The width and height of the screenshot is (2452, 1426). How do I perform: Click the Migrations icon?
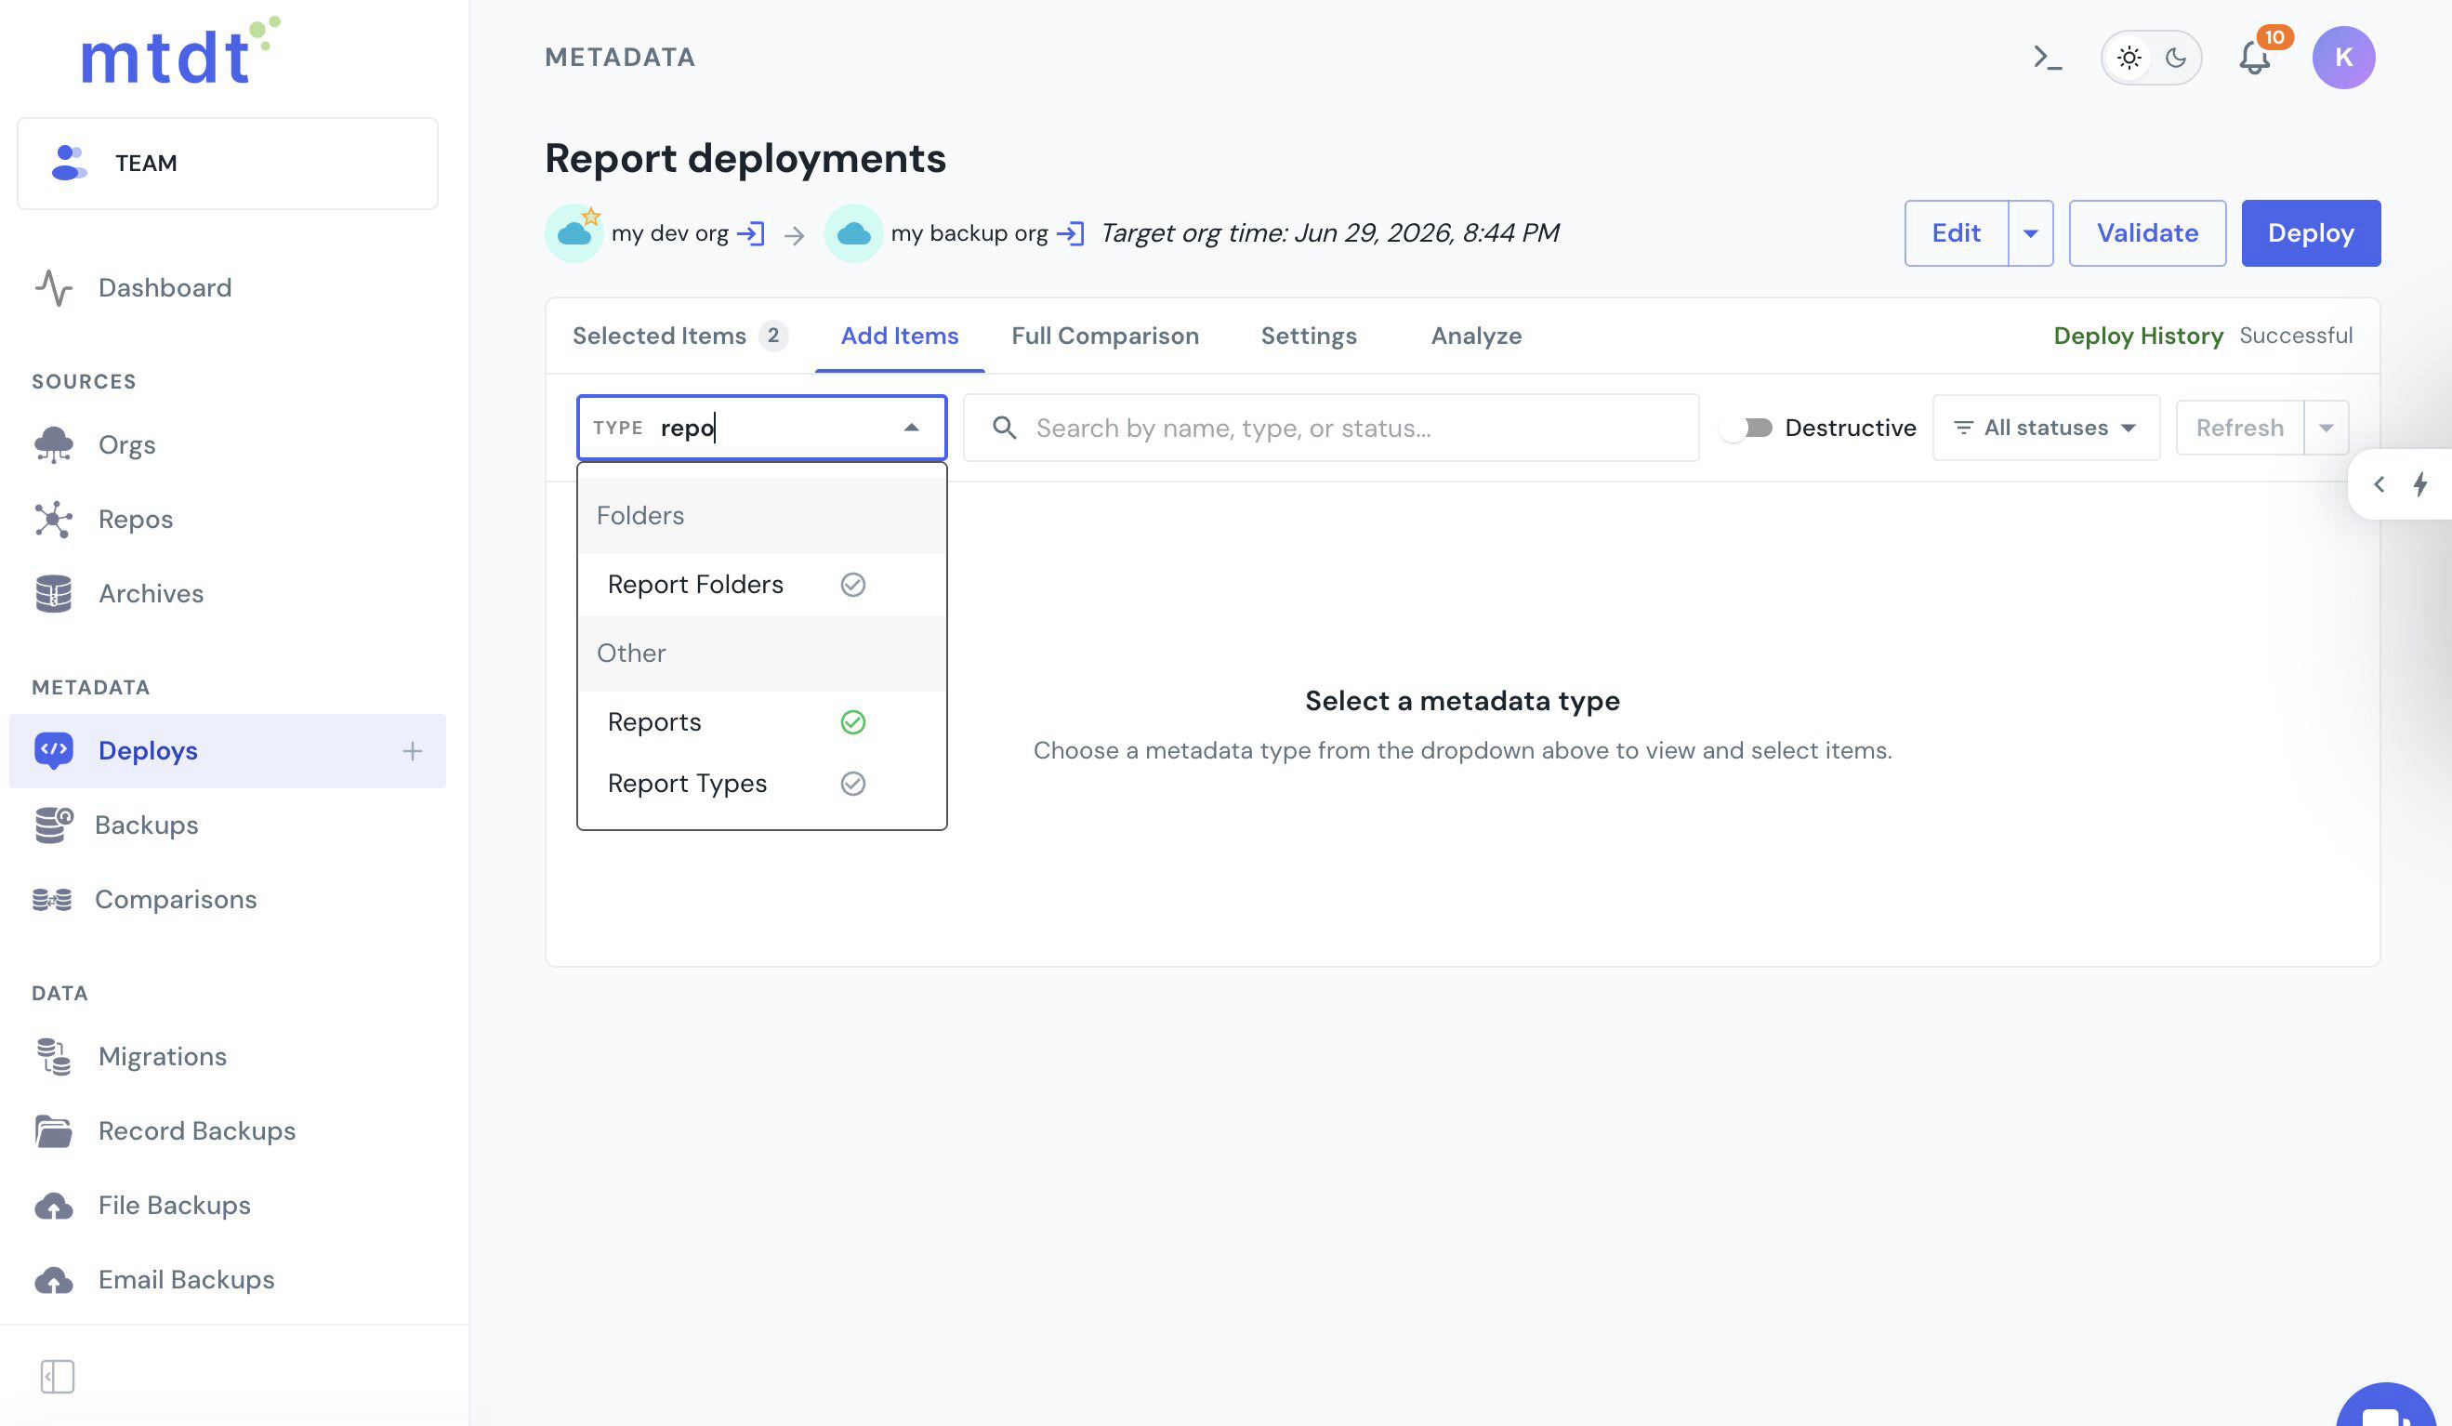(x=54, y=1056)
